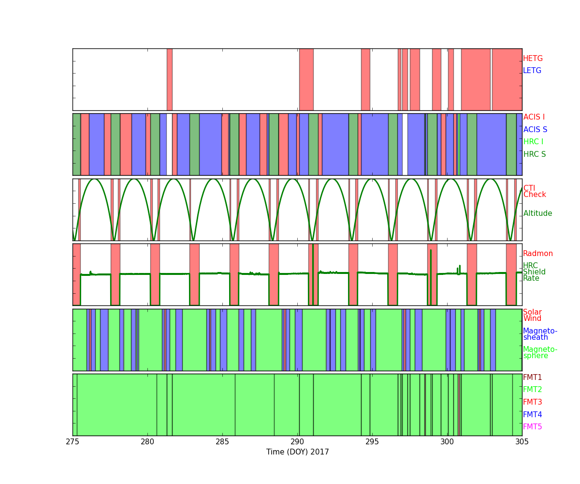580x484 pixels.
Task: Select the 285 tick on time axis
Action: pos(222,442)
